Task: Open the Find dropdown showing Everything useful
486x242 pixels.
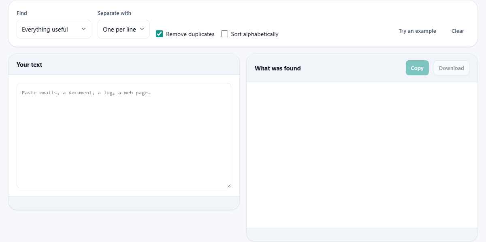Action: pos(54,29)
